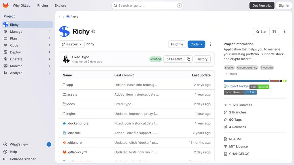Click the .env.skel file icon

tap(65, 133)
